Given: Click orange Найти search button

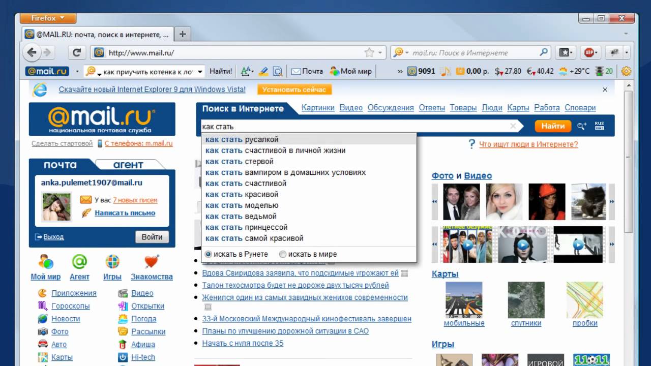Looking at the screenshot, I should pyautogui.click(x=553, y=126).
